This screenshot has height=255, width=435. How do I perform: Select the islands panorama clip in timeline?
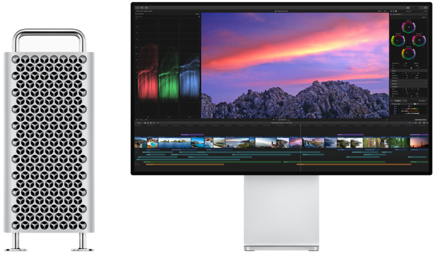[x=175, y=142]
